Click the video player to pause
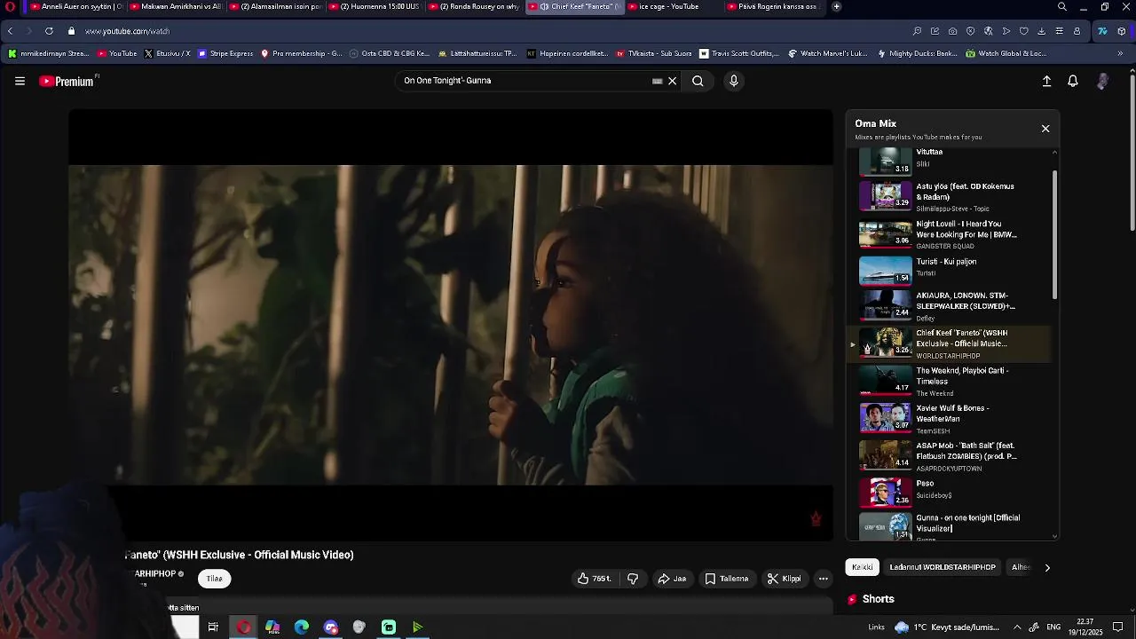 [x=451, y=325]
